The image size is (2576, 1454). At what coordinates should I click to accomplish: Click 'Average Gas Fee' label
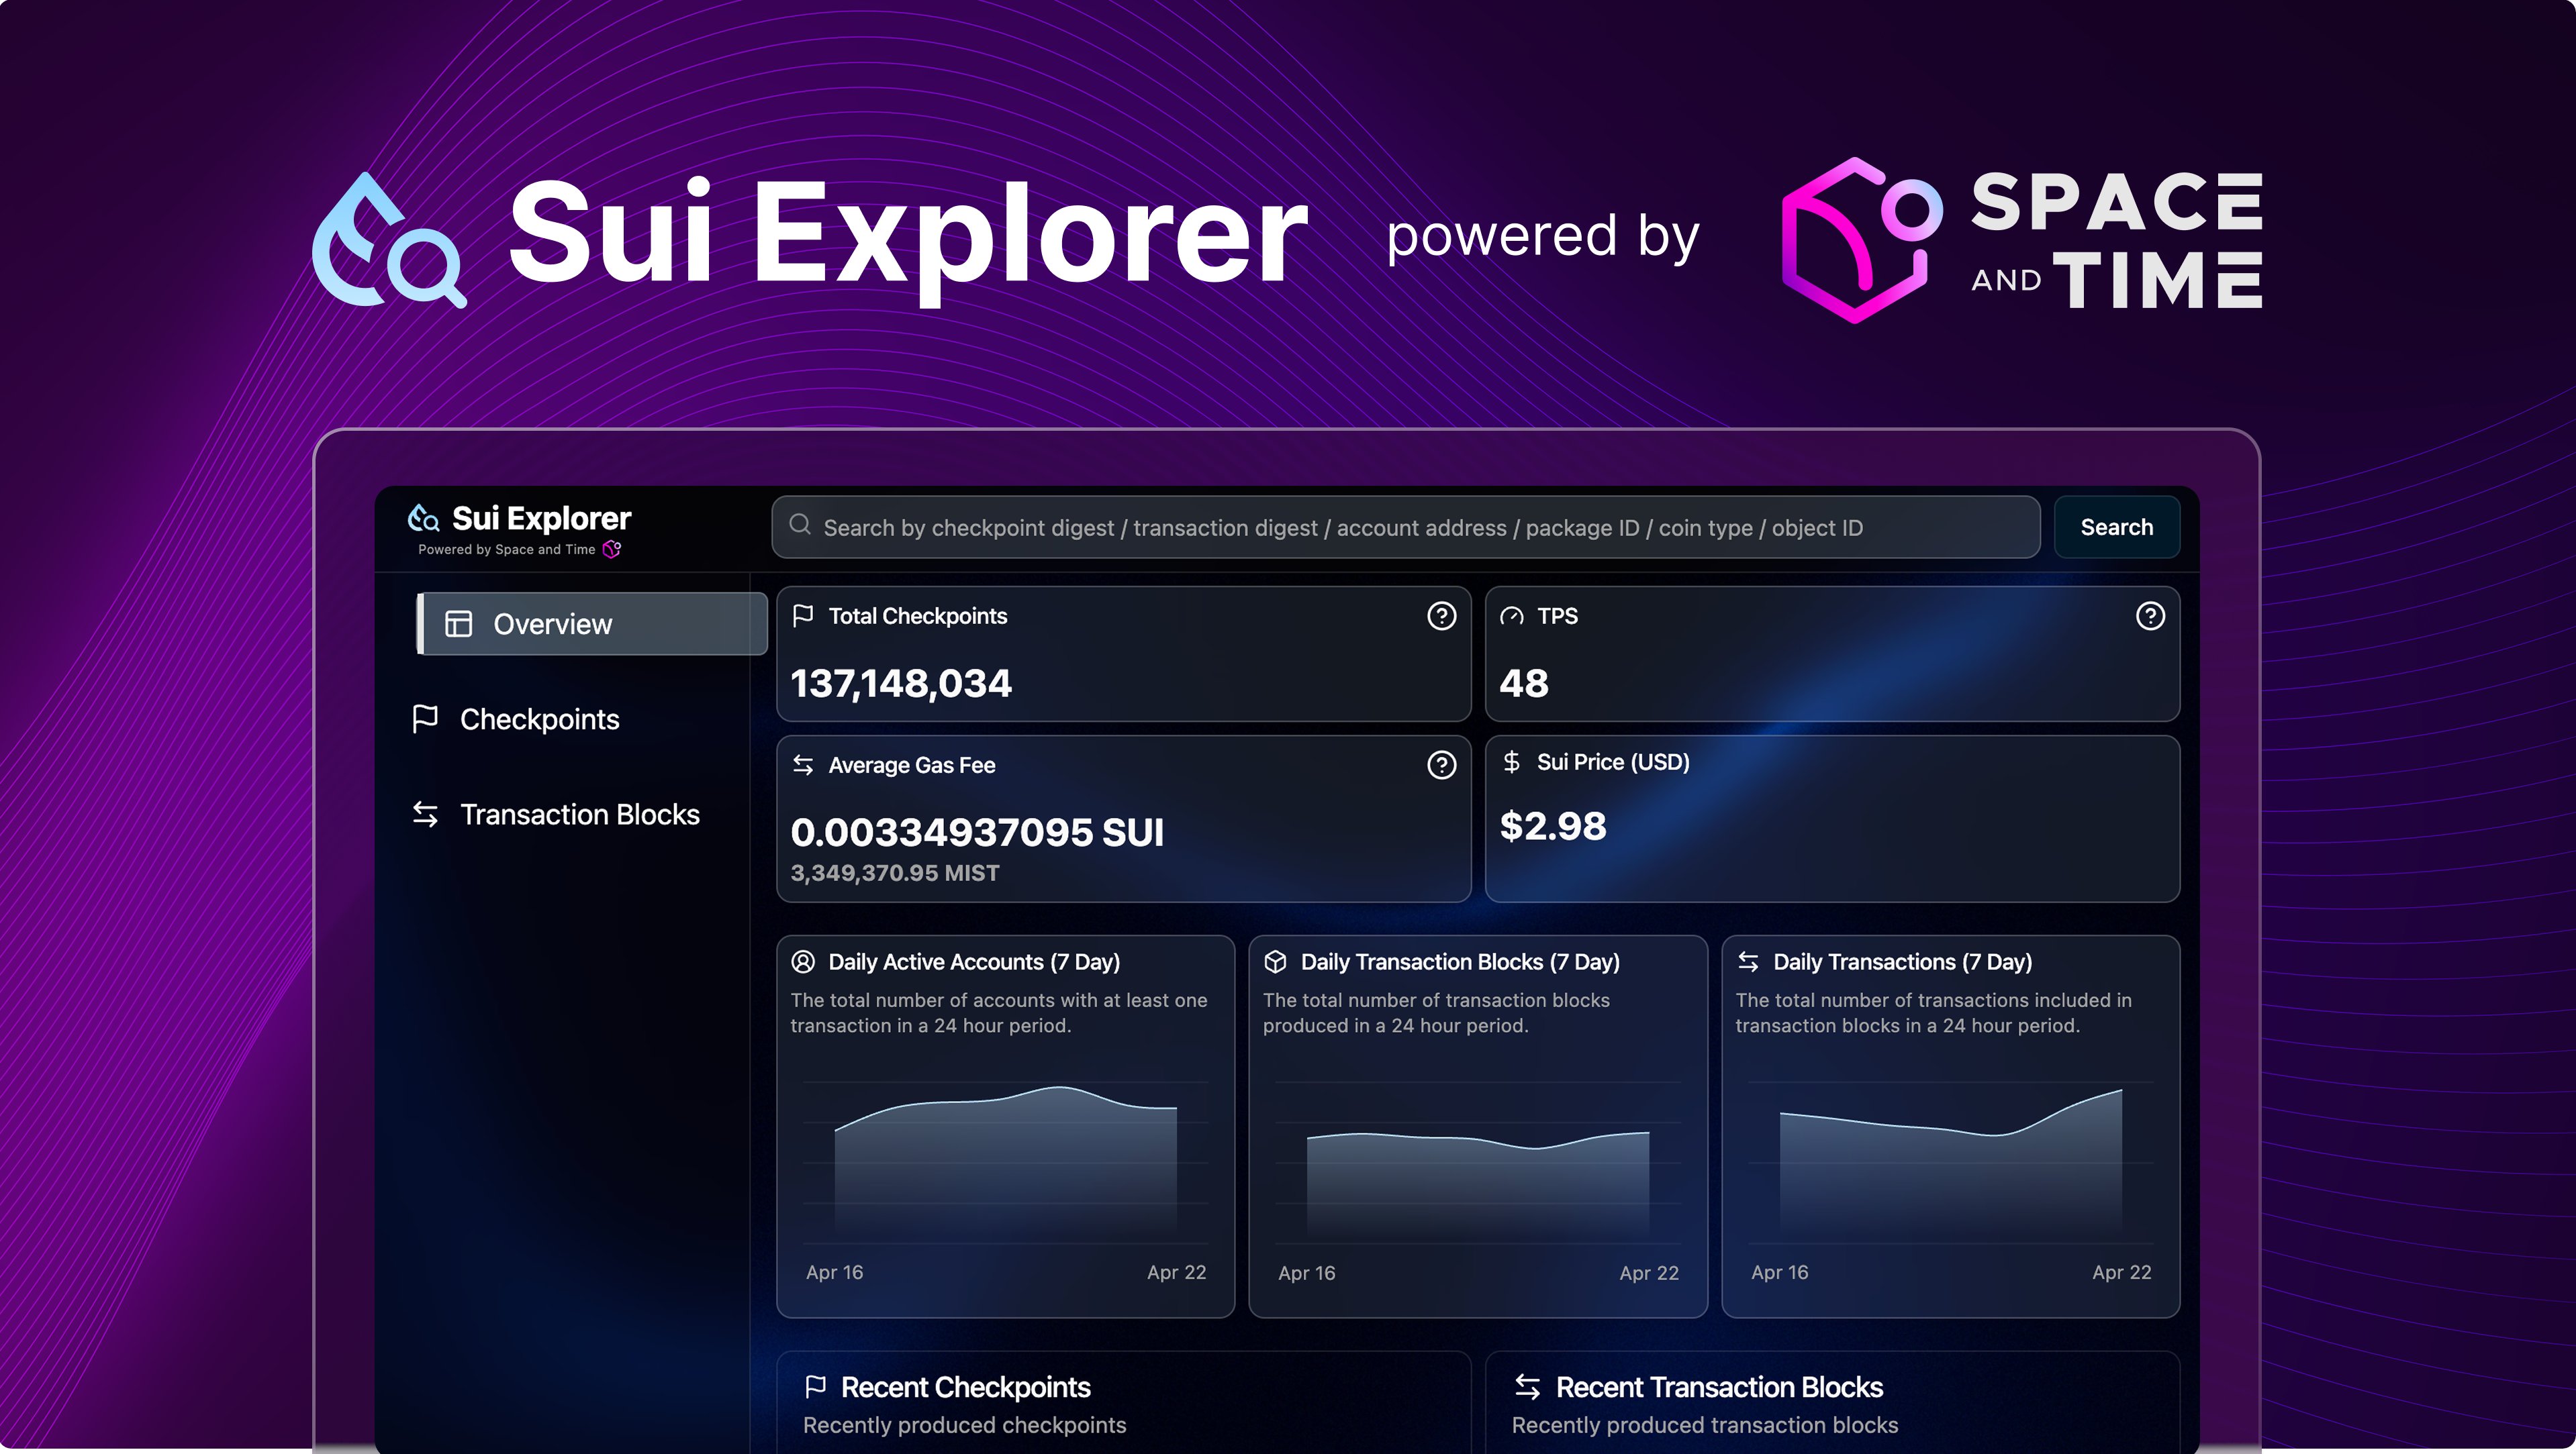[x=911, y=764]
